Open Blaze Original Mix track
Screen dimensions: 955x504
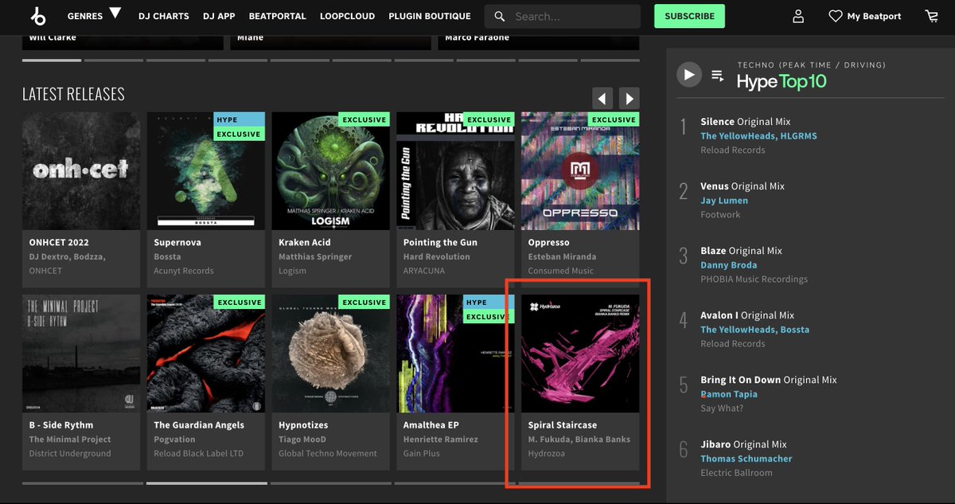coord(741,251)
